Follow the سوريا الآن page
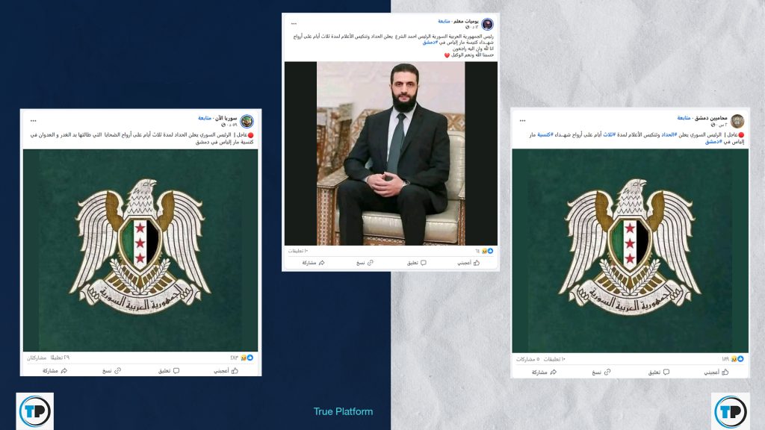Screen dimensions: 765x430 click(205, 118)
